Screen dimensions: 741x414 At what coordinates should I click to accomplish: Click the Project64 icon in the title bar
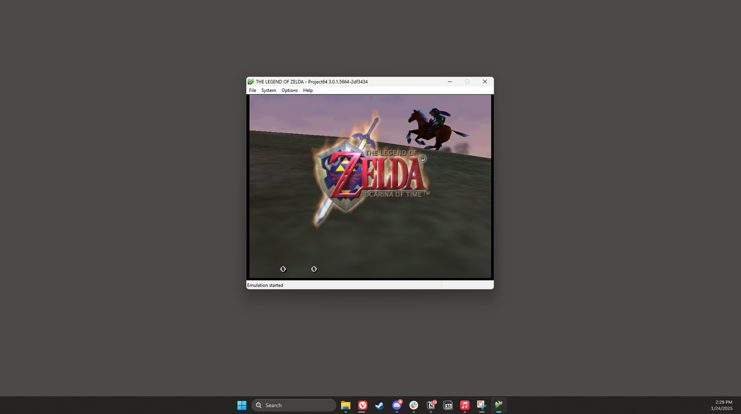tap(251, 82)
